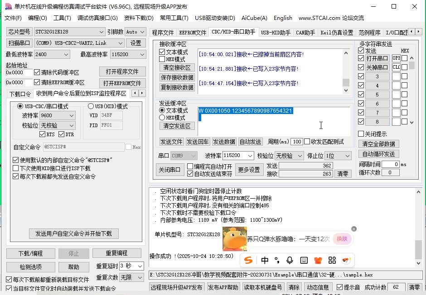Screen dimensions: 426x295
Task: Open the 工具(T) menu
Action: coord(62,18)
